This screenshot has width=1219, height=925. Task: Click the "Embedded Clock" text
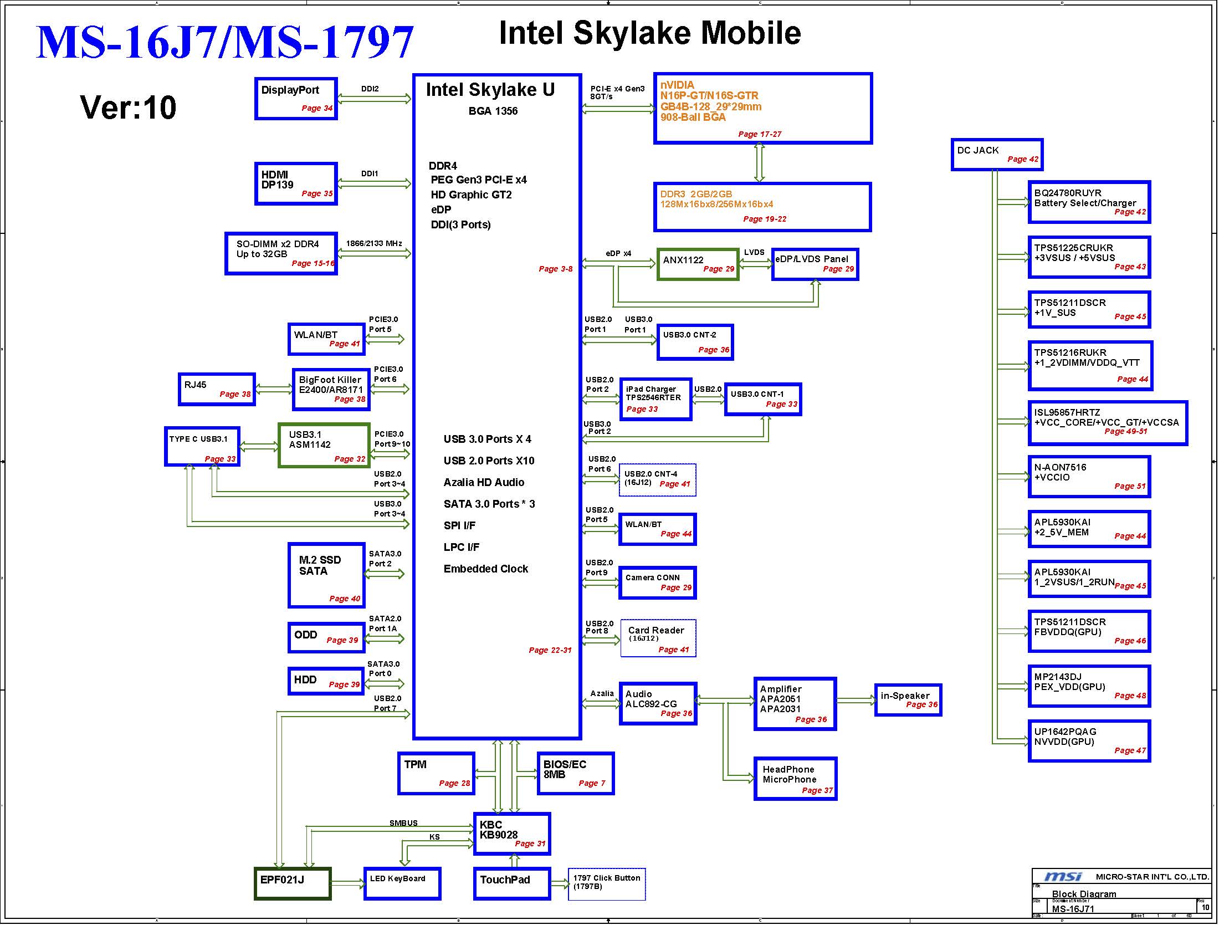pyautogui.click(x=486, y=569)
